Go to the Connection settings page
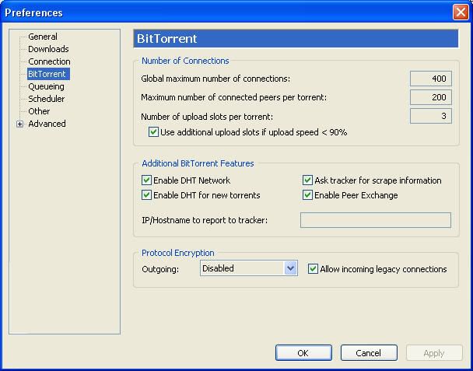The image size is (473, 371). click(x=49, y=61)
